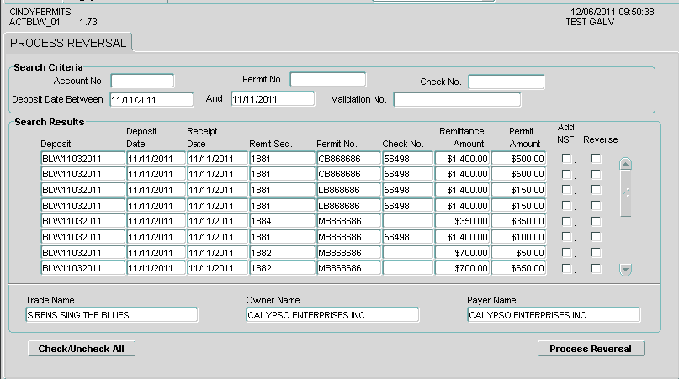Click the Trade Name field SIRENS SING THE BLUES
The width and height of the screenshot is (679, 379).
112,315
